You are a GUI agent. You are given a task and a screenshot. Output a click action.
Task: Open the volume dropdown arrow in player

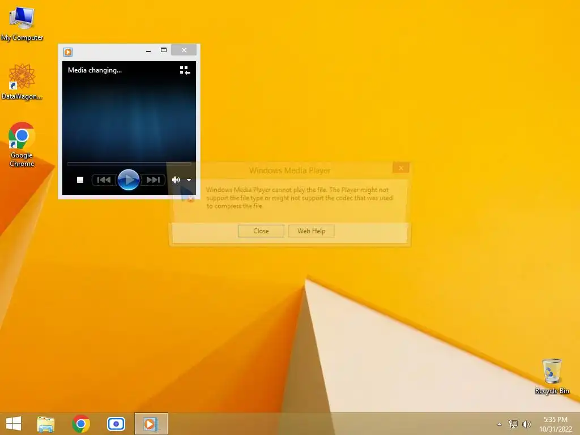click(x=189, y=180)
